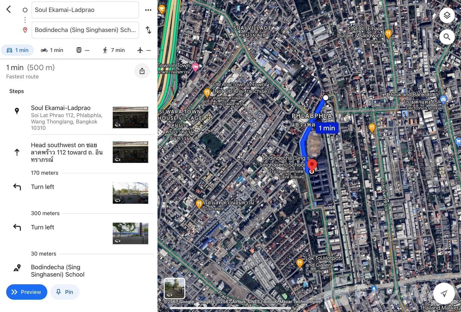Center map using the location arrow button
This screenshot has width=461, height=312.
point(444,293)
